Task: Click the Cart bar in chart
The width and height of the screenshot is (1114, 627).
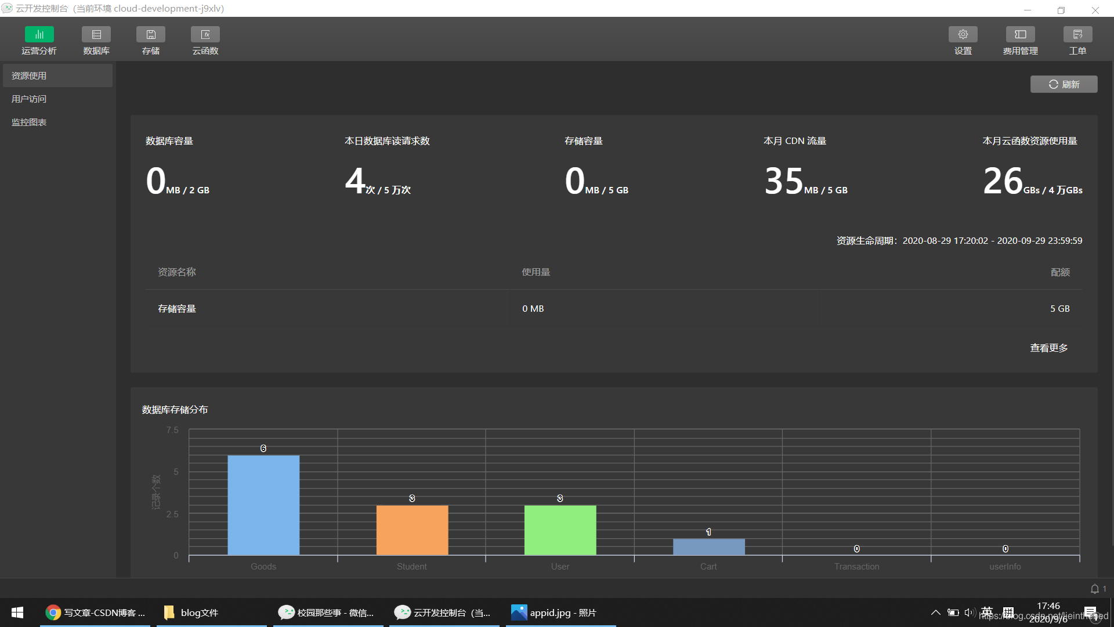Action: click(708, 547)
